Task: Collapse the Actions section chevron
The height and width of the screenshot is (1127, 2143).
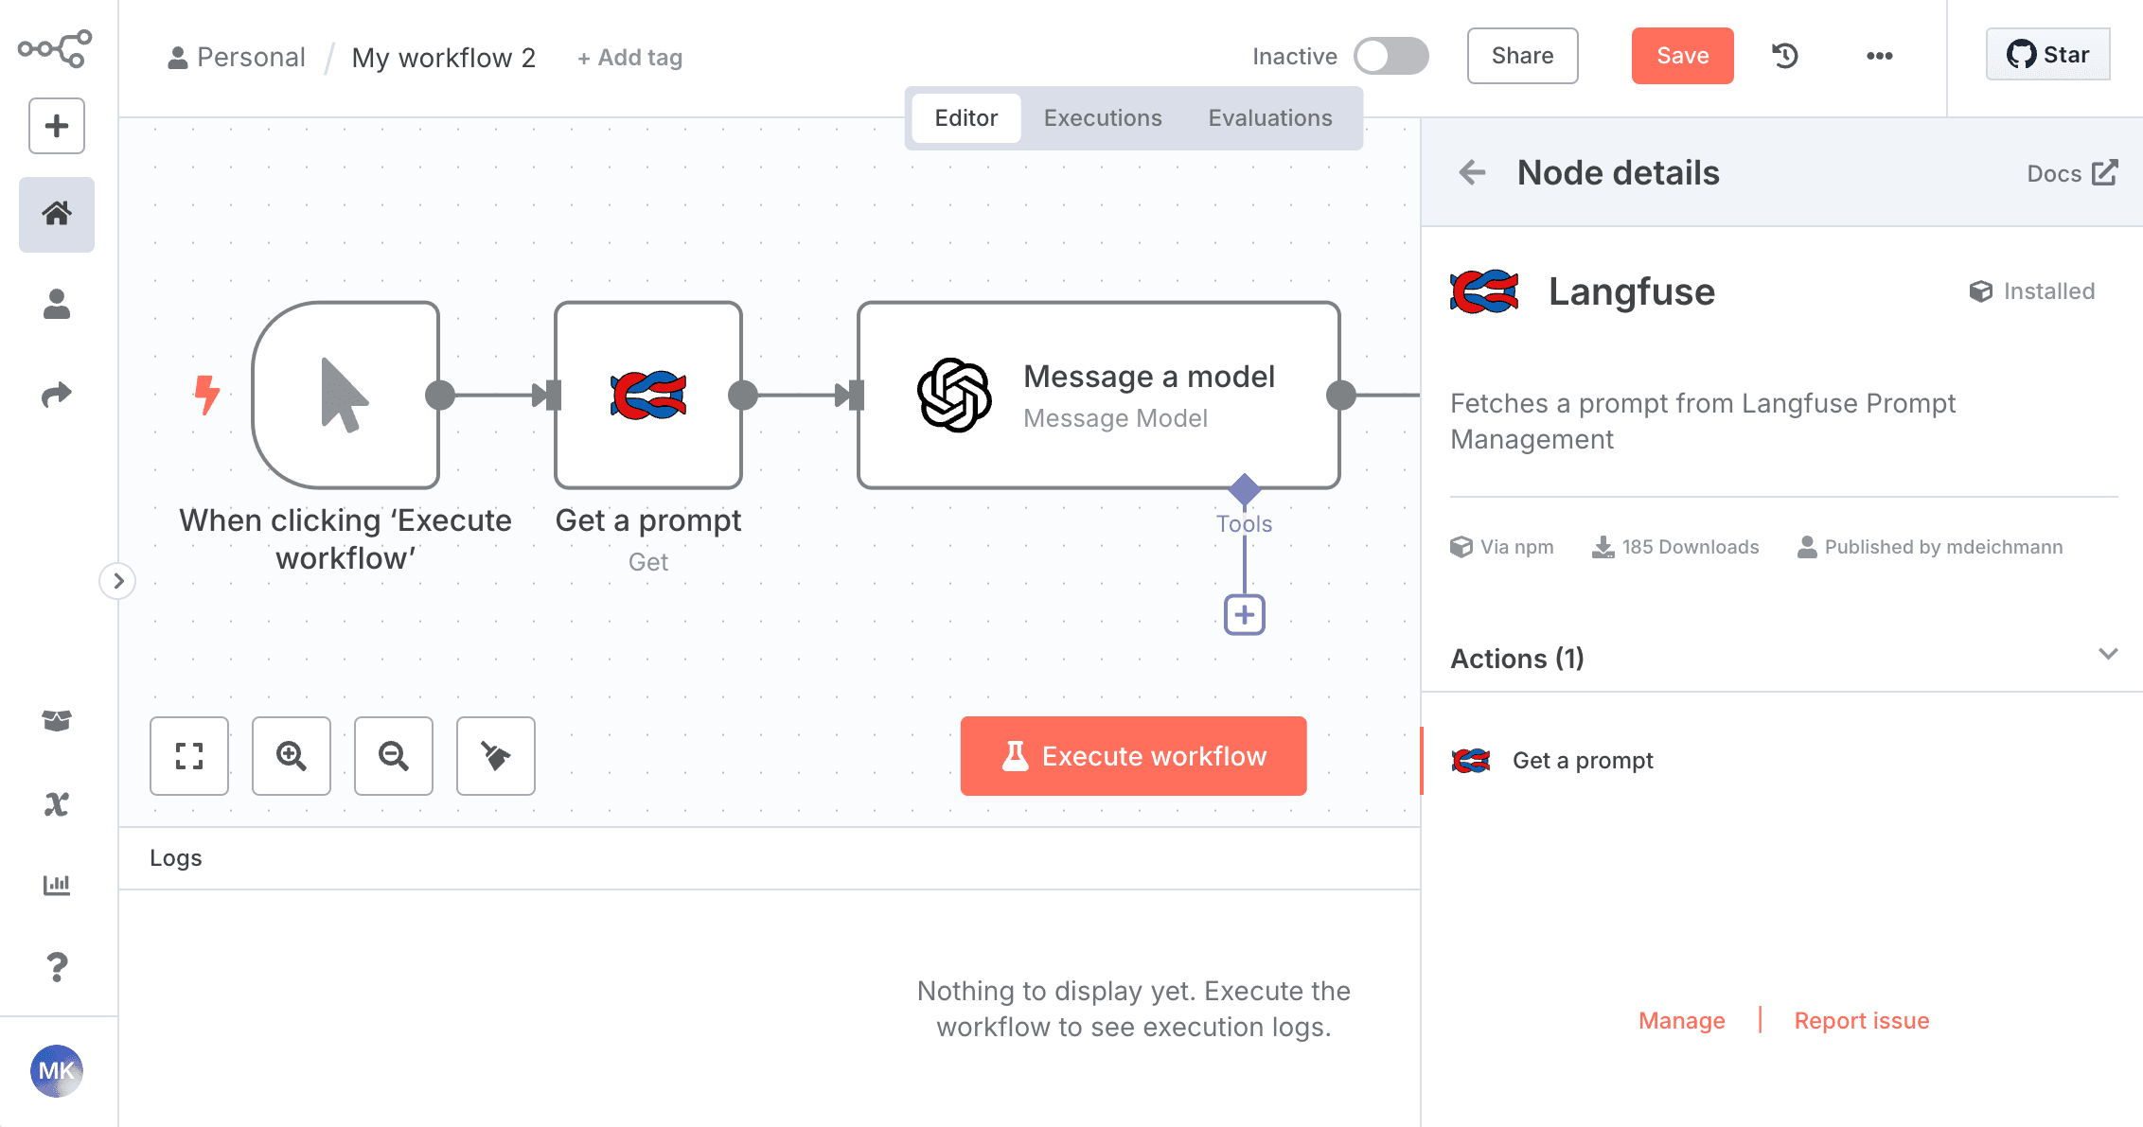Action: (2108, 654)
